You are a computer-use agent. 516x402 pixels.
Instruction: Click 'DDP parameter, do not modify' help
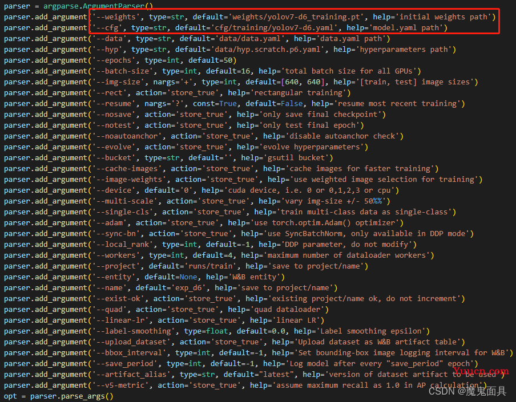346,245
